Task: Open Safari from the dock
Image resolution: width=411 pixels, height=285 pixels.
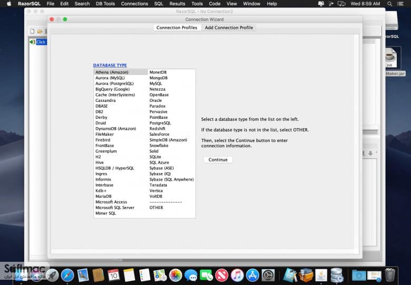Action: point(68,275)
